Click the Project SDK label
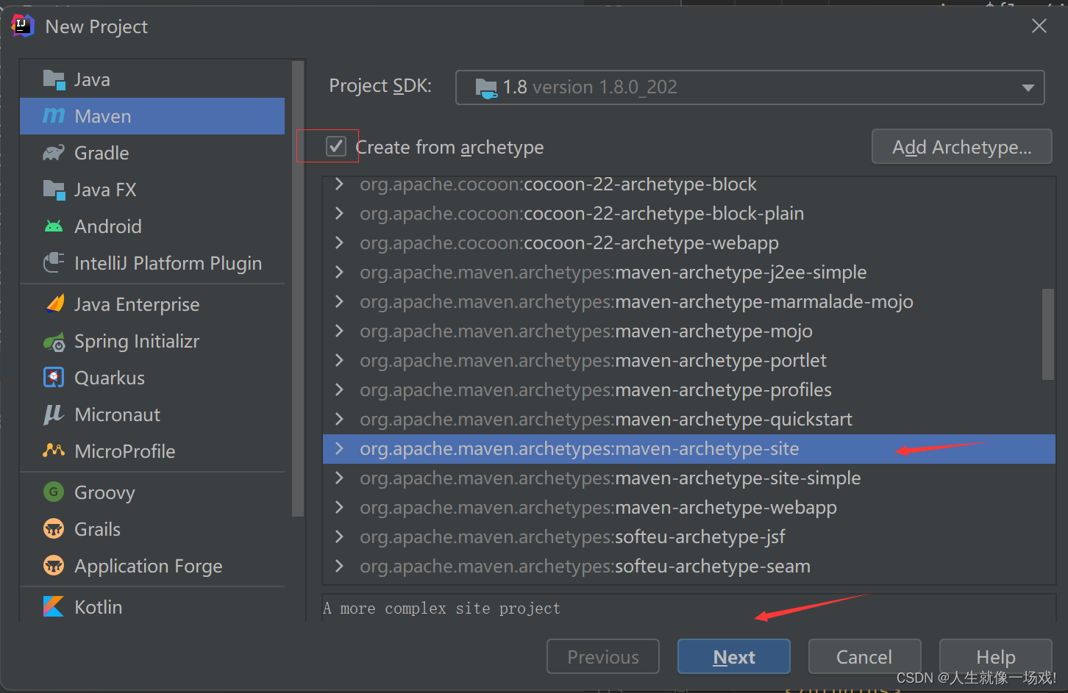The width and height of the screenshot is (1068, 693). click(x=380, y=86)
